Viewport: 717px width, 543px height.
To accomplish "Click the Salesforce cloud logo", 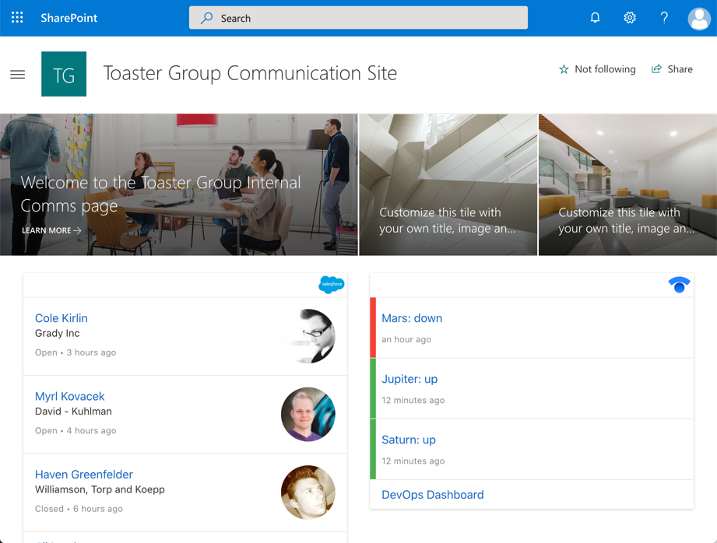I will coord(332,284).
